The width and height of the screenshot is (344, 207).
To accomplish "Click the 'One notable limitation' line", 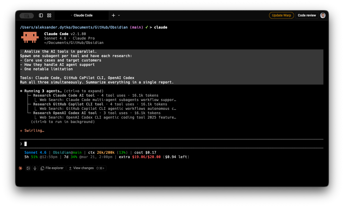I will [x=46, y=69].
